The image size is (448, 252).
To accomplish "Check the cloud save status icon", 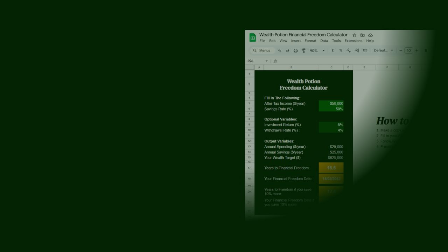I will (370, 35).
